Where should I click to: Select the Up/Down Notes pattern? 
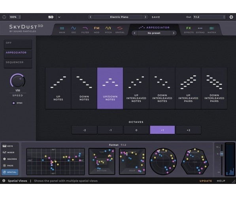pos(110,88)
